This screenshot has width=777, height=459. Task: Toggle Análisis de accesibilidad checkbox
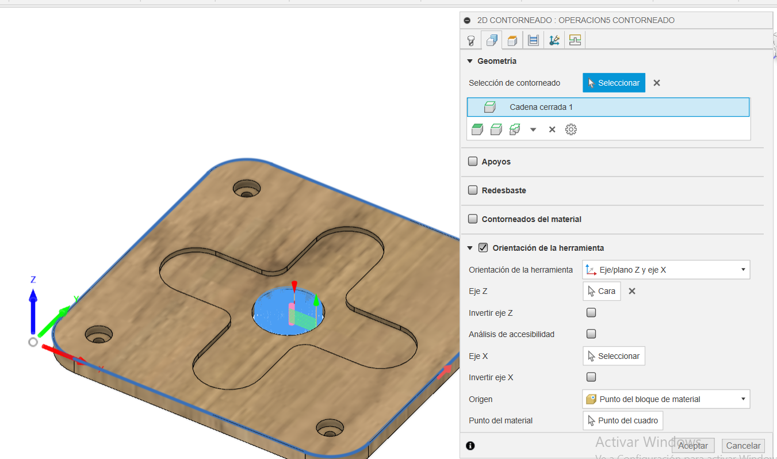[x=591, y=334]
